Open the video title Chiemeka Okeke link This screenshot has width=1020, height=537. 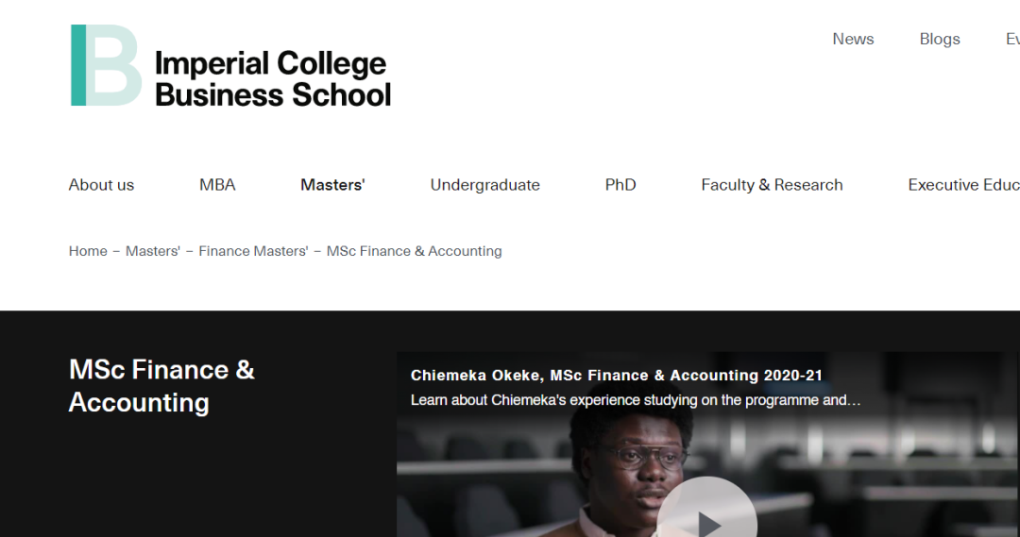point(616,376)
